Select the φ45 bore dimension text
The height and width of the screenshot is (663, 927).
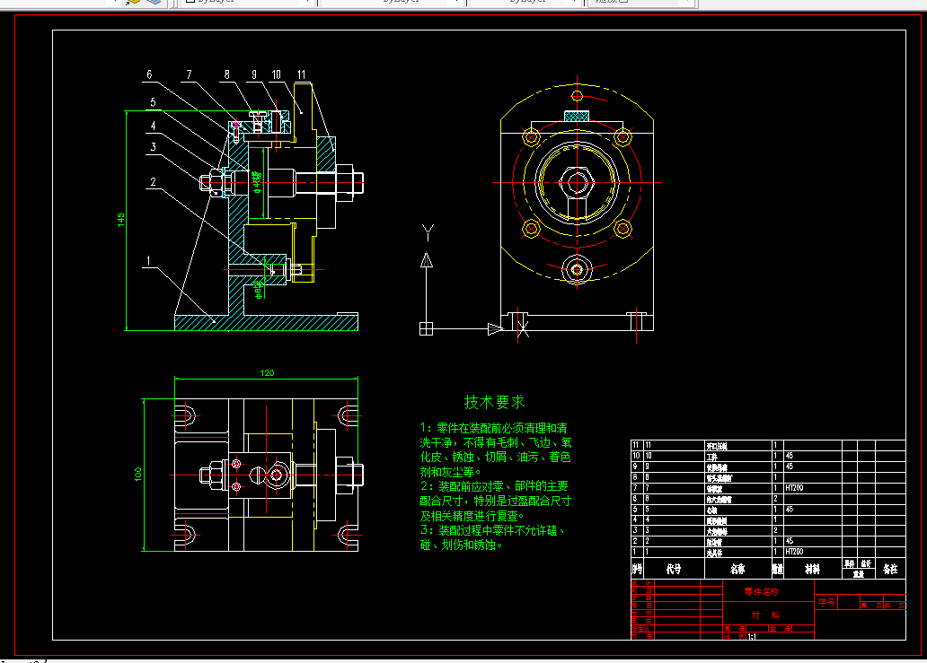[257, 180]
